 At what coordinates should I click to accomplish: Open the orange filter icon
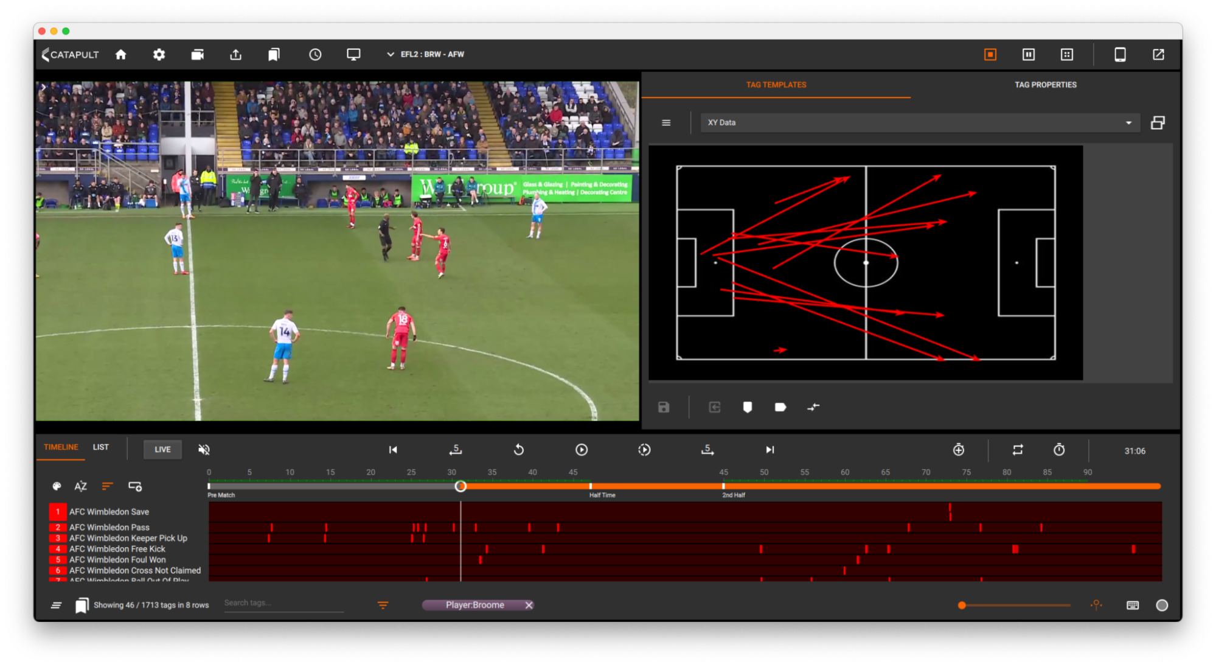(x=383, y=606)
